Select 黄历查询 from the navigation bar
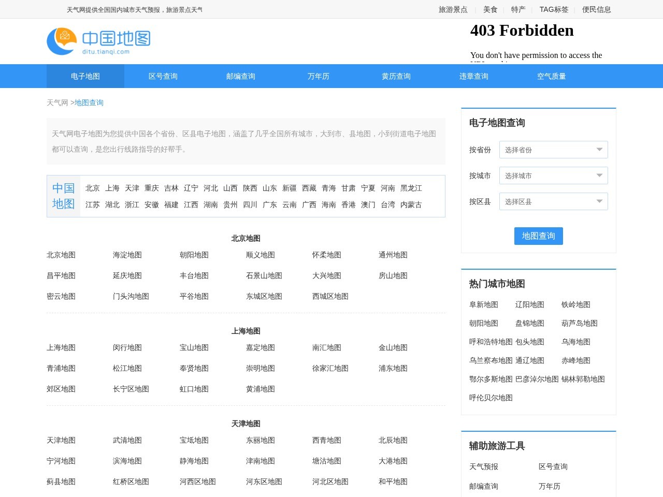This screenshot has height=497, width=663. point(396,76)
